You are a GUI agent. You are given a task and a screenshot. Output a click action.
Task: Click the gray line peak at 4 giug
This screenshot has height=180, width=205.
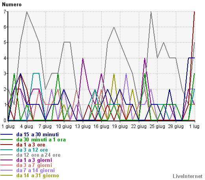pos(27,12)
